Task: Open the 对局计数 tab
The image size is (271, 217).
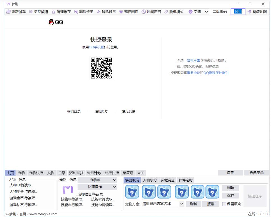Action: point(94,173)
